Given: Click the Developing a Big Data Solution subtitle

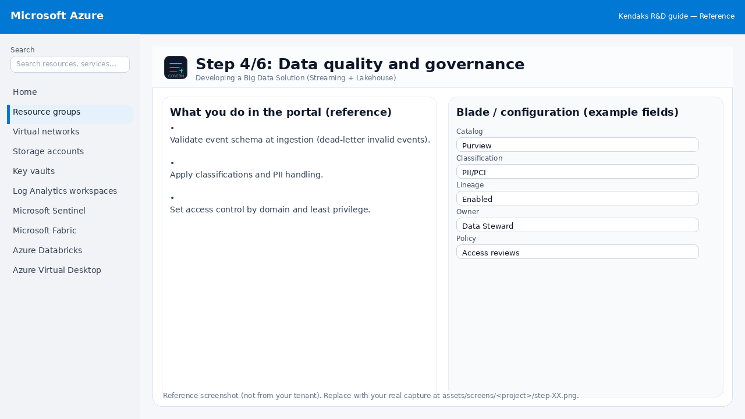Looking at the screenshot, I should pos(296,77).
